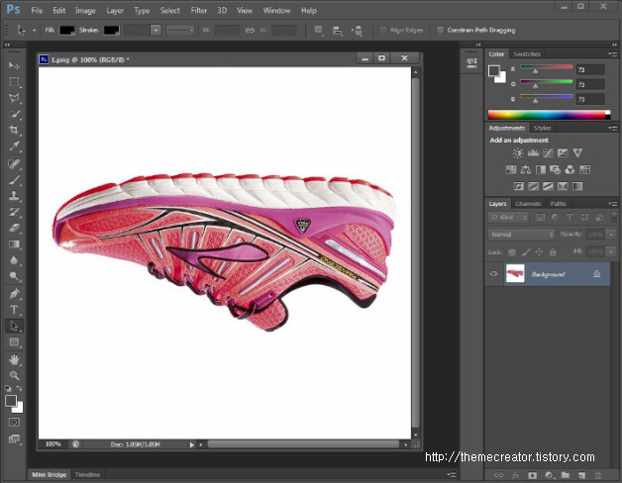Open the Filter menu
Image resolution: width=622 pixels, height=483 pixels.
(198, 10)
